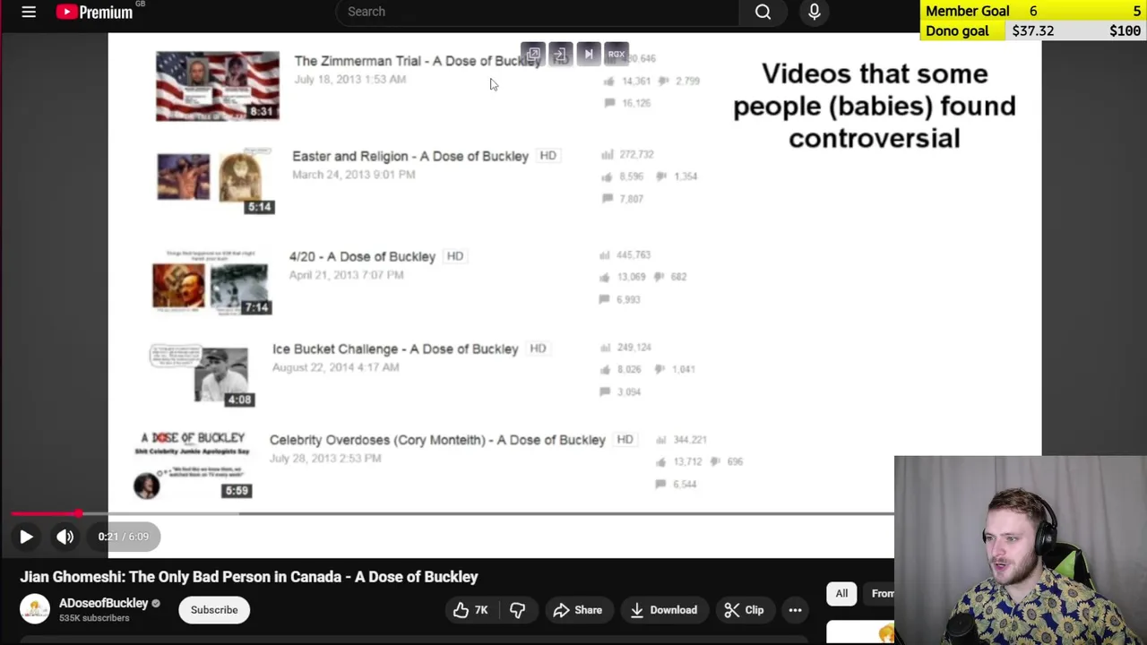Click '4/20 - A Dose of Buckley' text

coord(362,256)
